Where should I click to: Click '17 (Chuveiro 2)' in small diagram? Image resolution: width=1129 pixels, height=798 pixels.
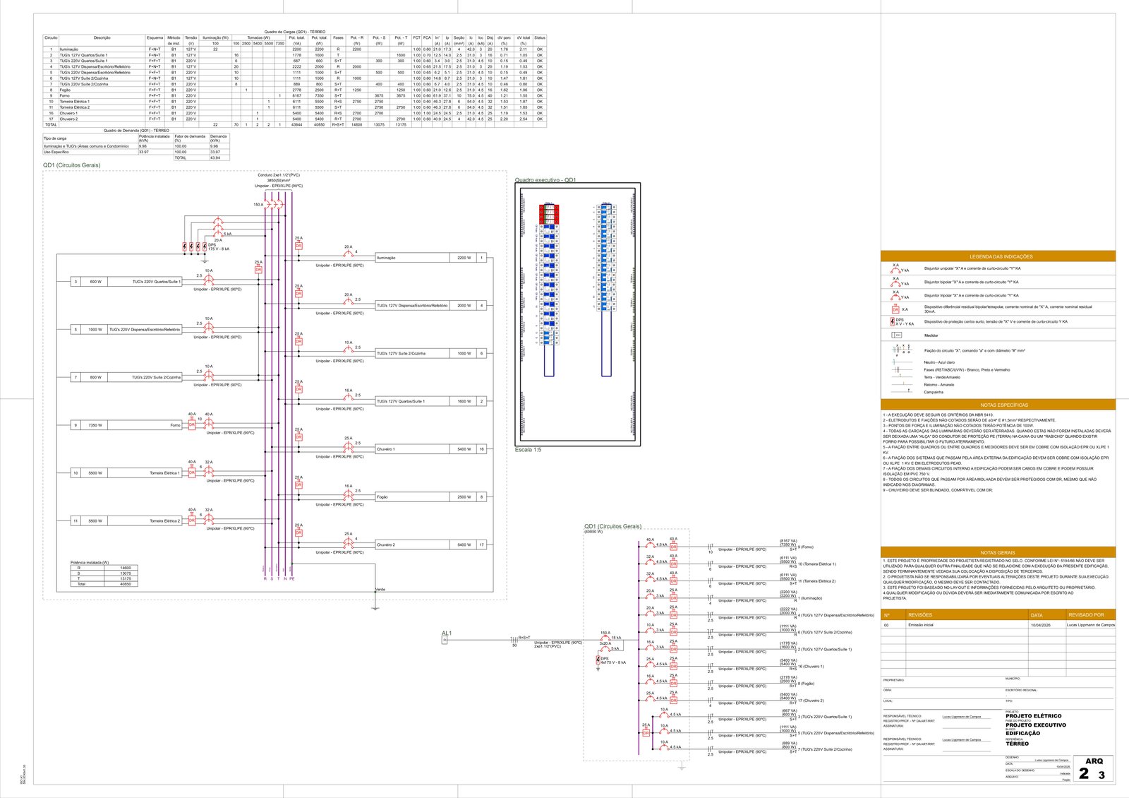click(x=811, y=701)
